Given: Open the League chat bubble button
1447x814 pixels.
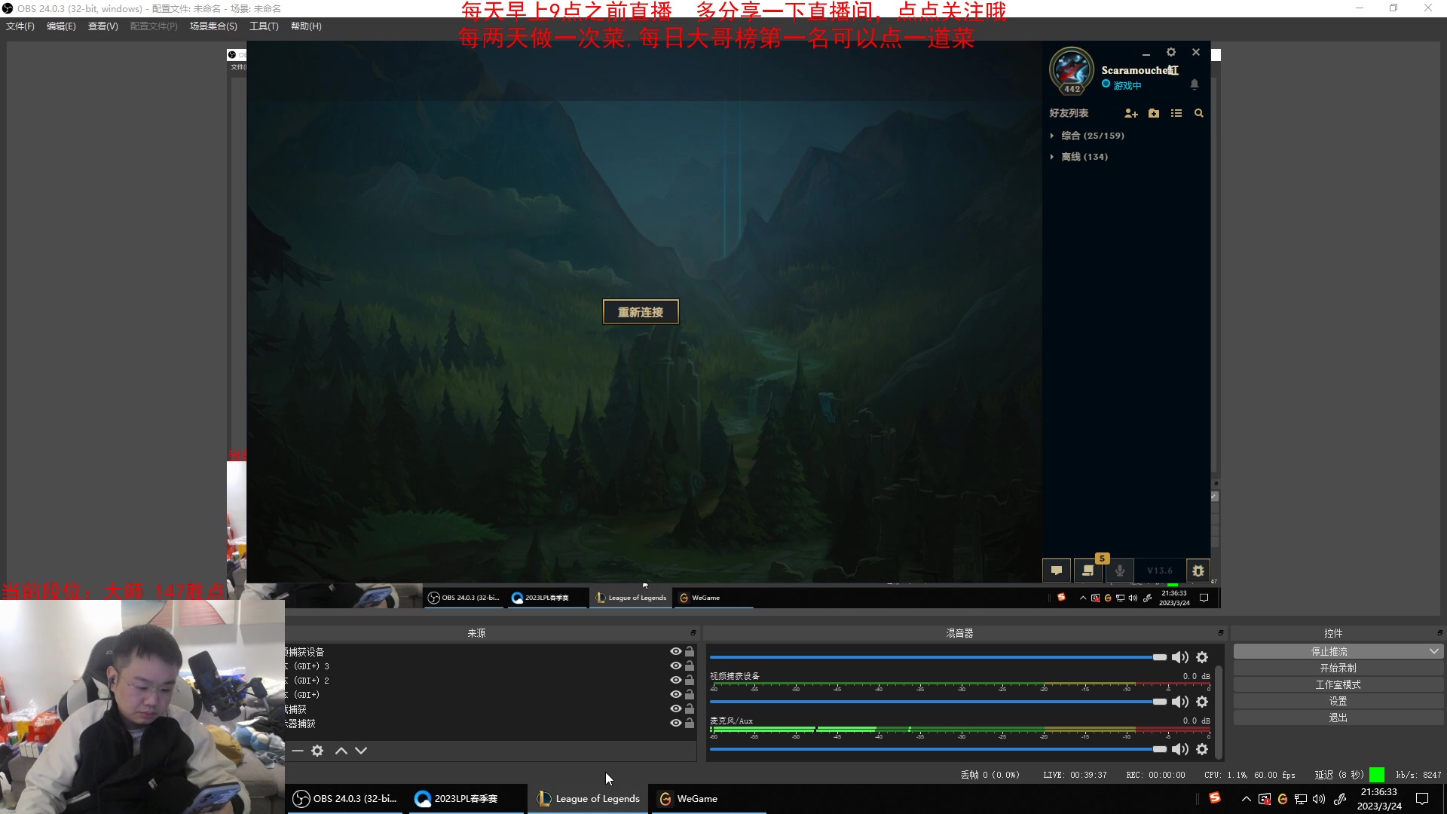Looking at the screenshot, I should 1057,571.
